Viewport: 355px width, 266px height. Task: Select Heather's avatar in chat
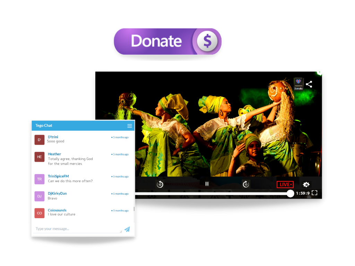point(40,157)
